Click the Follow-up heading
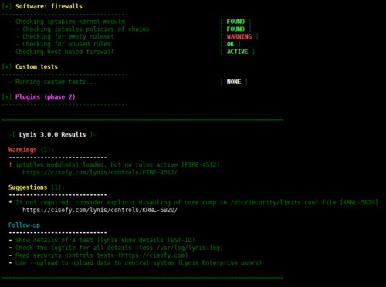 [25, 225]
